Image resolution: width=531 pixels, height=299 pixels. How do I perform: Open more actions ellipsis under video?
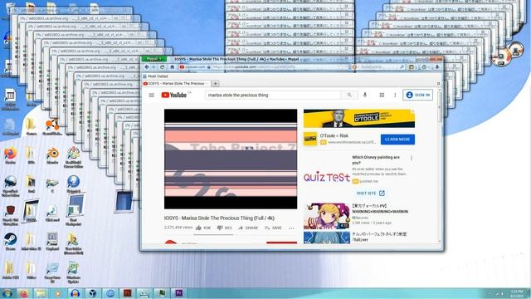click(291, 228)
